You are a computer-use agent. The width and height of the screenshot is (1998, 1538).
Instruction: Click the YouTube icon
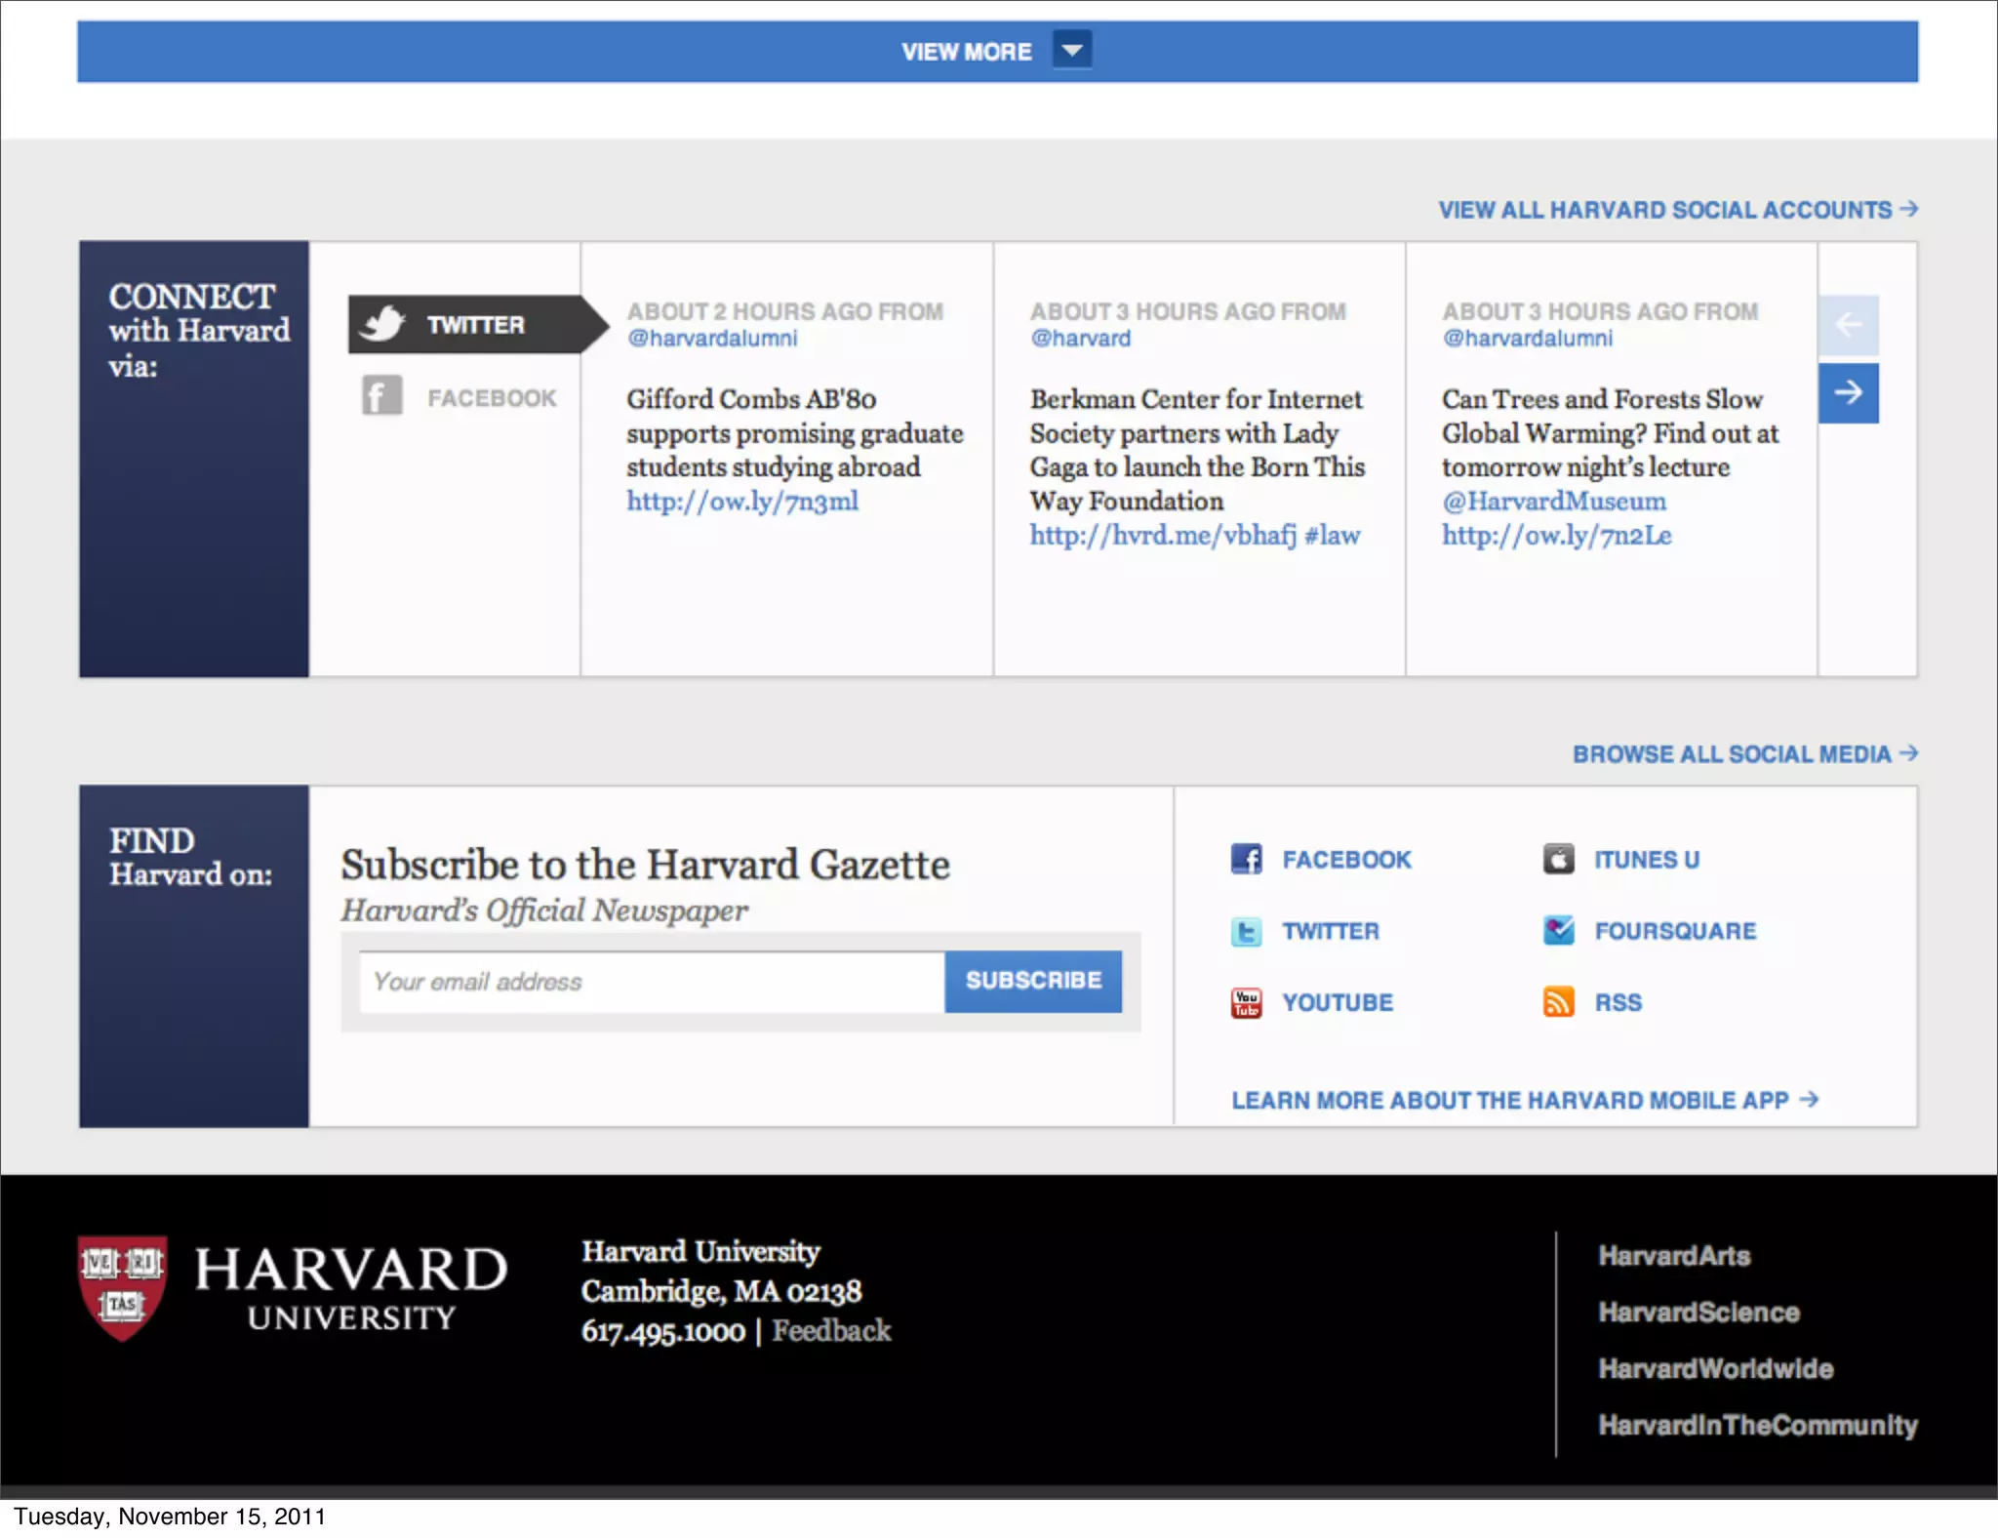coord(1246,1002)
